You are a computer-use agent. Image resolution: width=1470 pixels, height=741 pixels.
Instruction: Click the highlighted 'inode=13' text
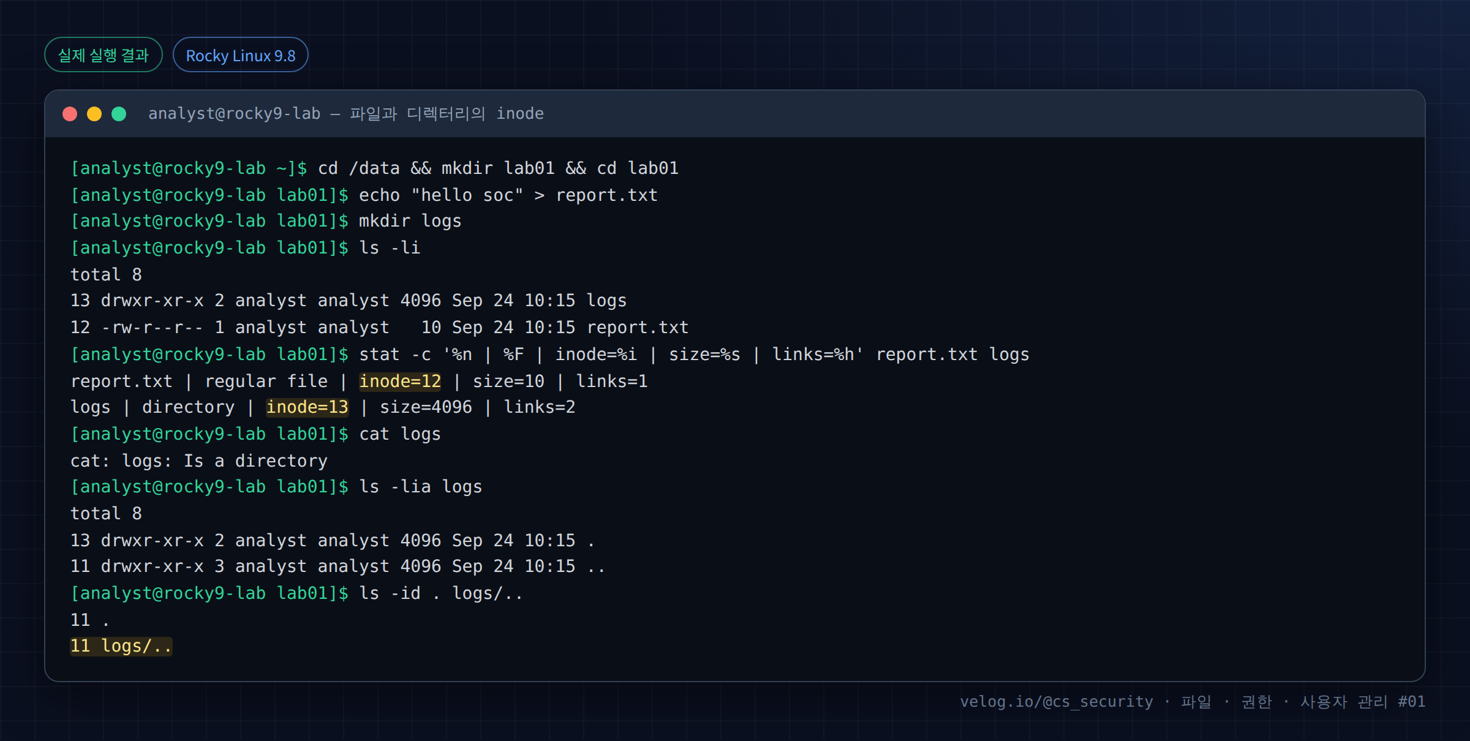click(307, 407)
